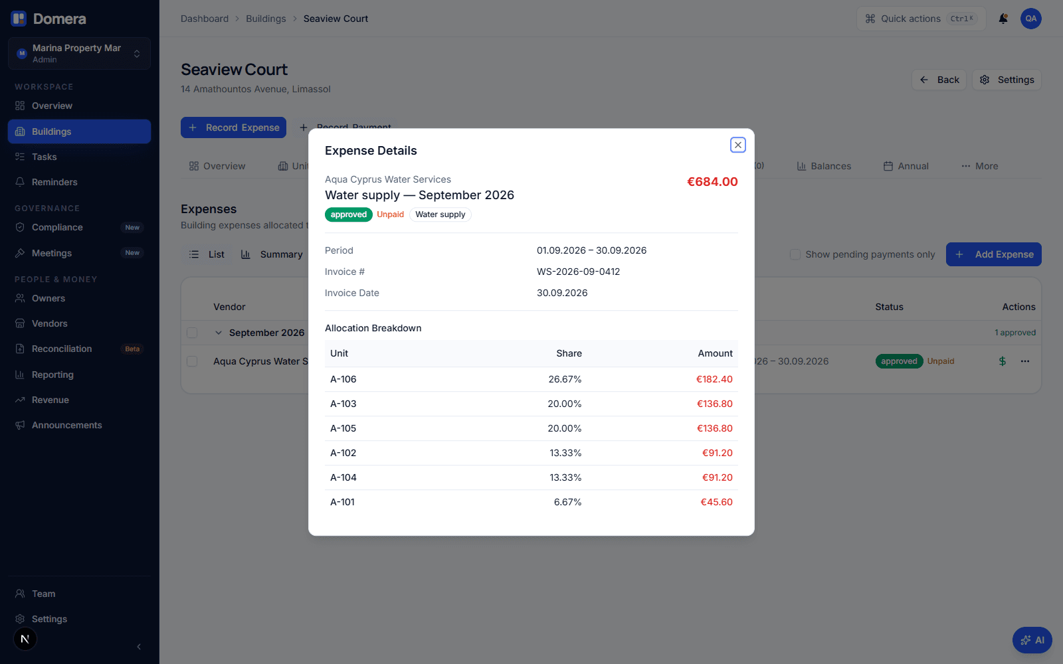Open the QA user avatar
Image resolution: width=1063 pixels, height=664 pixels.
[x=1031, y=19]
